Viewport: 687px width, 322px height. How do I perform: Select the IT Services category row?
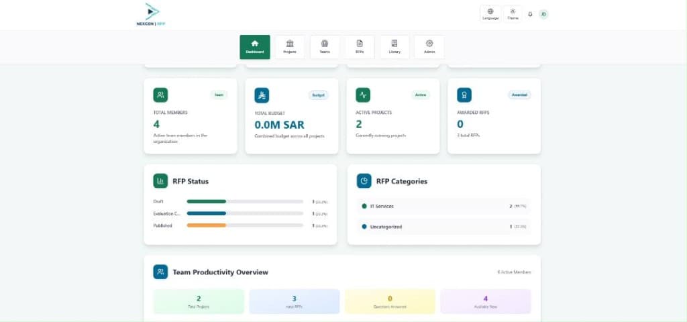pos(444,206)
